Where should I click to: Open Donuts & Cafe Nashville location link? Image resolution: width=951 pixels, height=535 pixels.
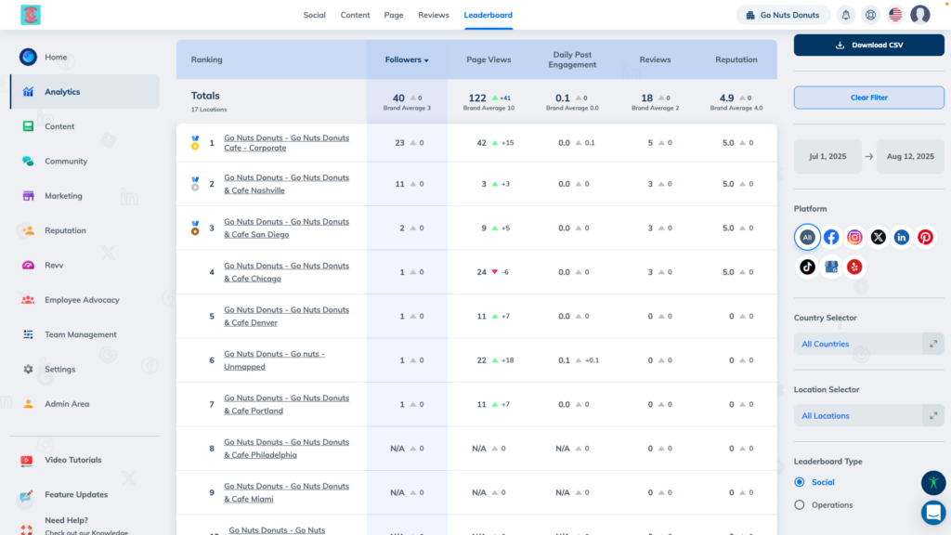[286, 184]
